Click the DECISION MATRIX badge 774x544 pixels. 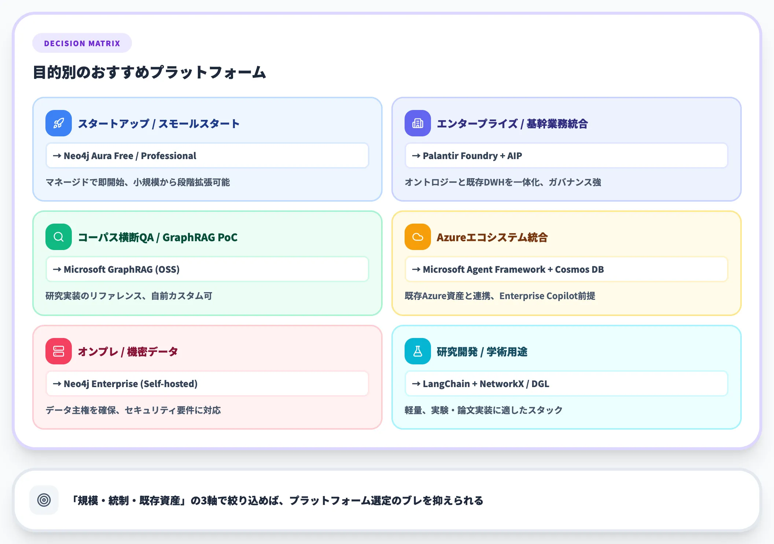(x=82, y=43)
